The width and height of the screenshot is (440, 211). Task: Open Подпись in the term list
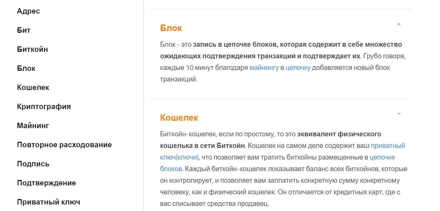pos(33,164)
